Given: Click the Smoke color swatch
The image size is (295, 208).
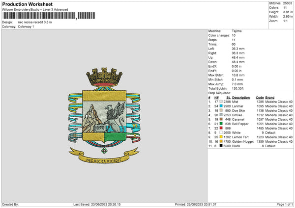Looking at the screenshot, I should pos(221,115).
